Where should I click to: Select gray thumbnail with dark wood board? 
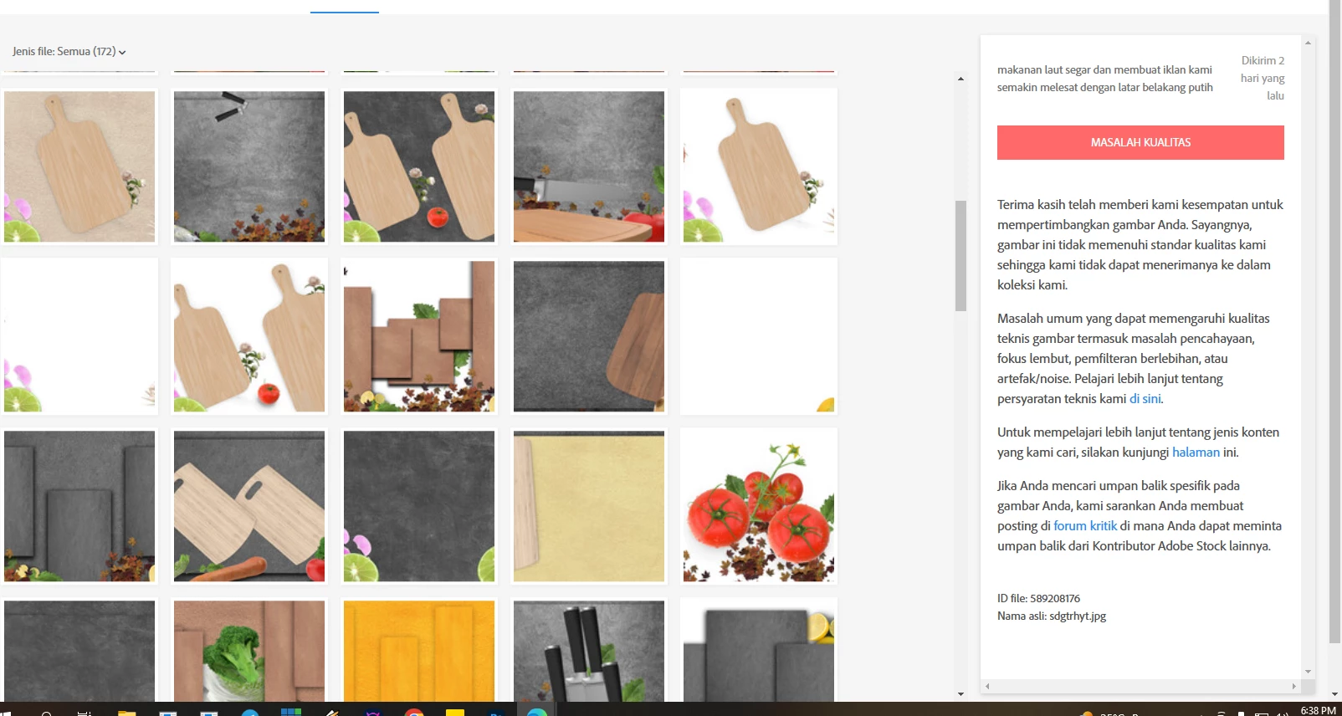(589, 336)
